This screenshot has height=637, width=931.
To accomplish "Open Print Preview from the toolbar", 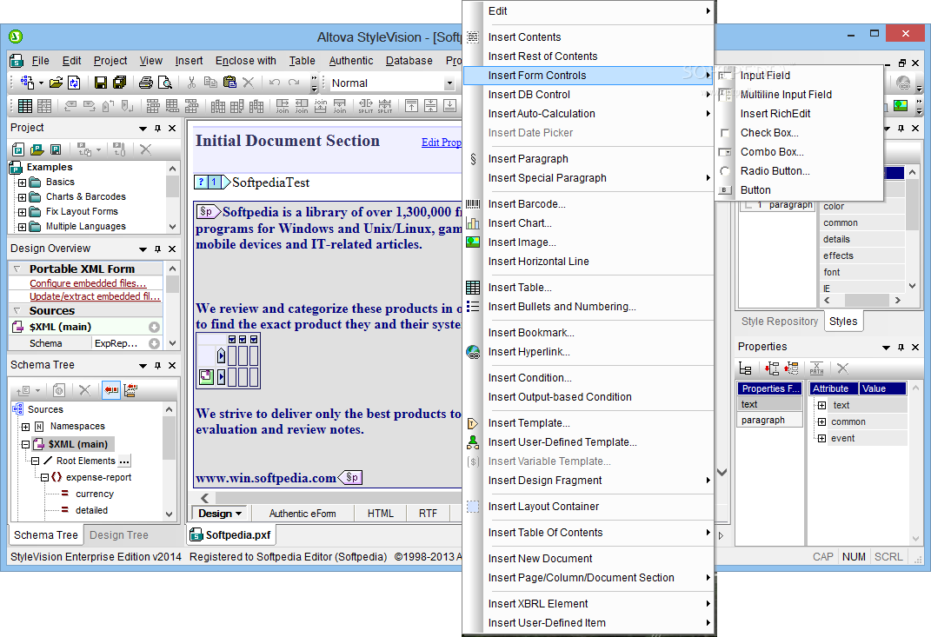I will [165, 83].
